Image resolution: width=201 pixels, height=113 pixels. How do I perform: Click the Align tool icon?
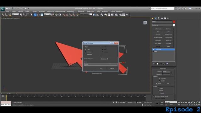coord(98,15)
